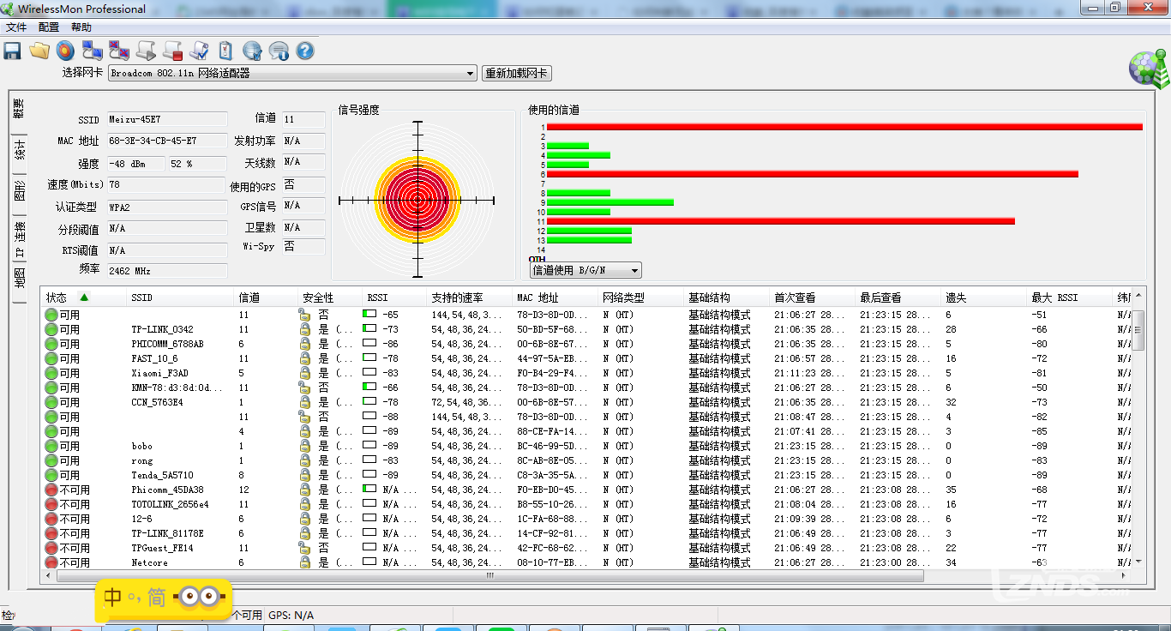The width and height of the screenshot is (1171, 631).
Task: Click the 中 button on the input method bar
Action: coord(113,597)
